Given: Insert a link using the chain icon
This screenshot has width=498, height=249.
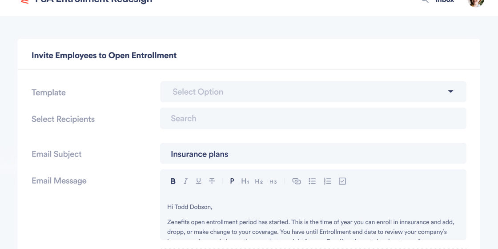Looking at the screenshot, I should pos(296,181).
